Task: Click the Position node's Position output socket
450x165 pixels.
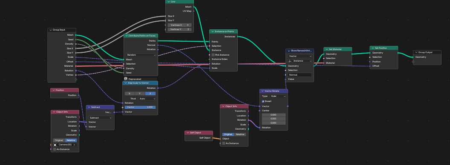Action: click(79, 95)
